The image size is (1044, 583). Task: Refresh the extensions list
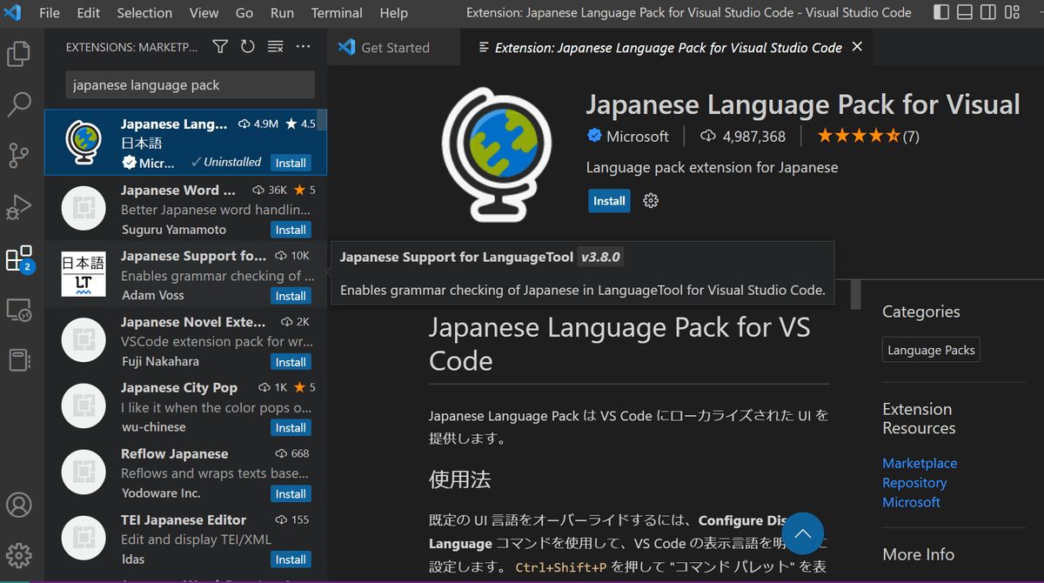(x=248, y=47)
